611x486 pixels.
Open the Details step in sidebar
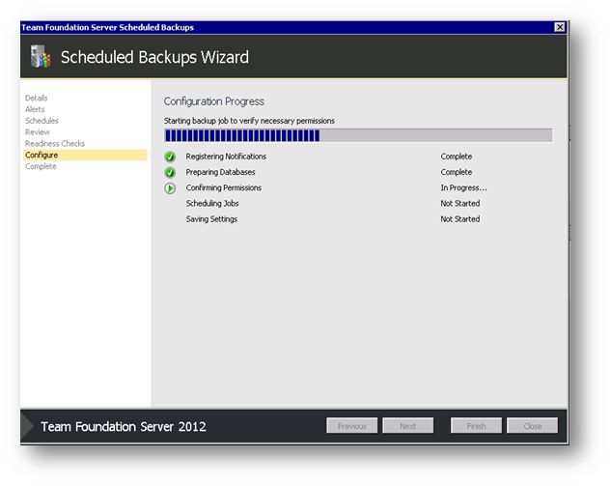[37, 98]
